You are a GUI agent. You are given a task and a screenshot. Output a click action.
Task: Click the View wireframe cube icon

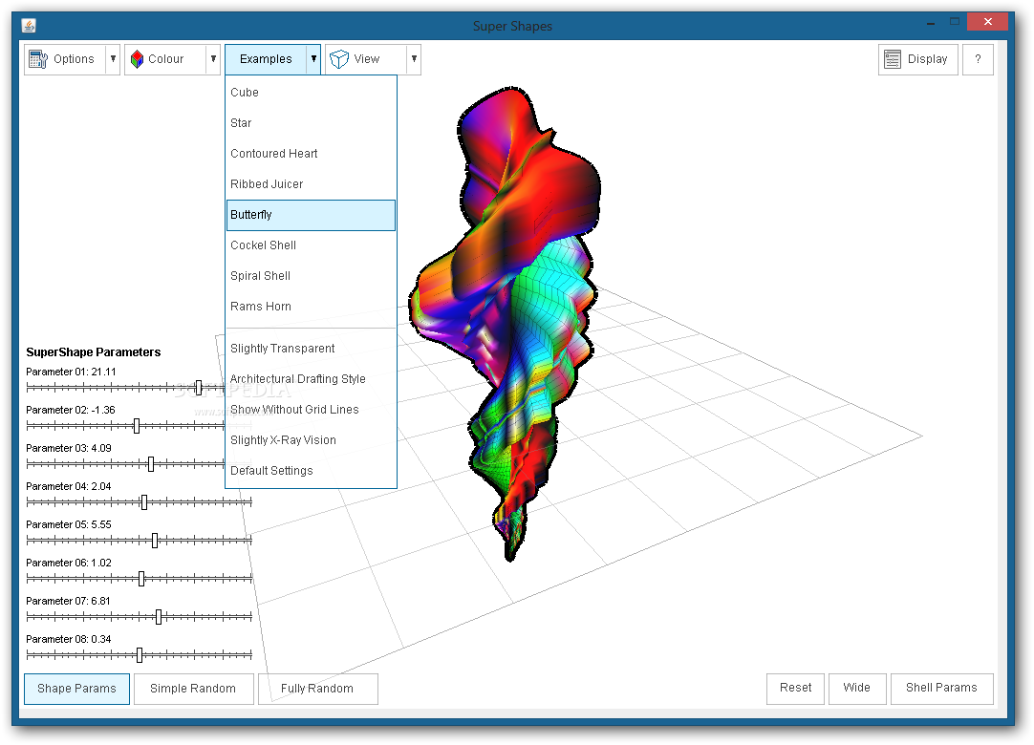pyautogui.click(x=339, y=59)
